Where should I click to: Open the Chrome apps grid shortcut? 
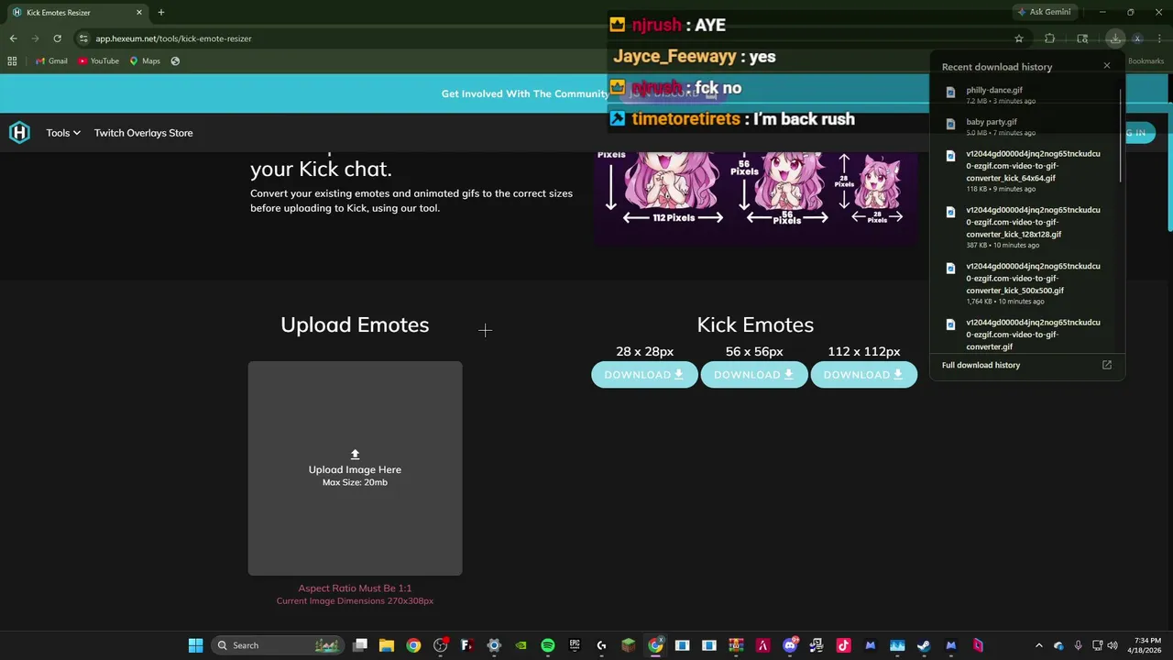[x=12, y=60]
